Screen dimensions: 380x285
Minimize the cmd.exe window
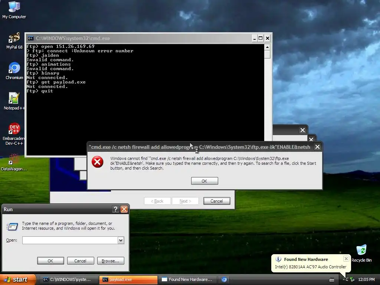point(254,38)
